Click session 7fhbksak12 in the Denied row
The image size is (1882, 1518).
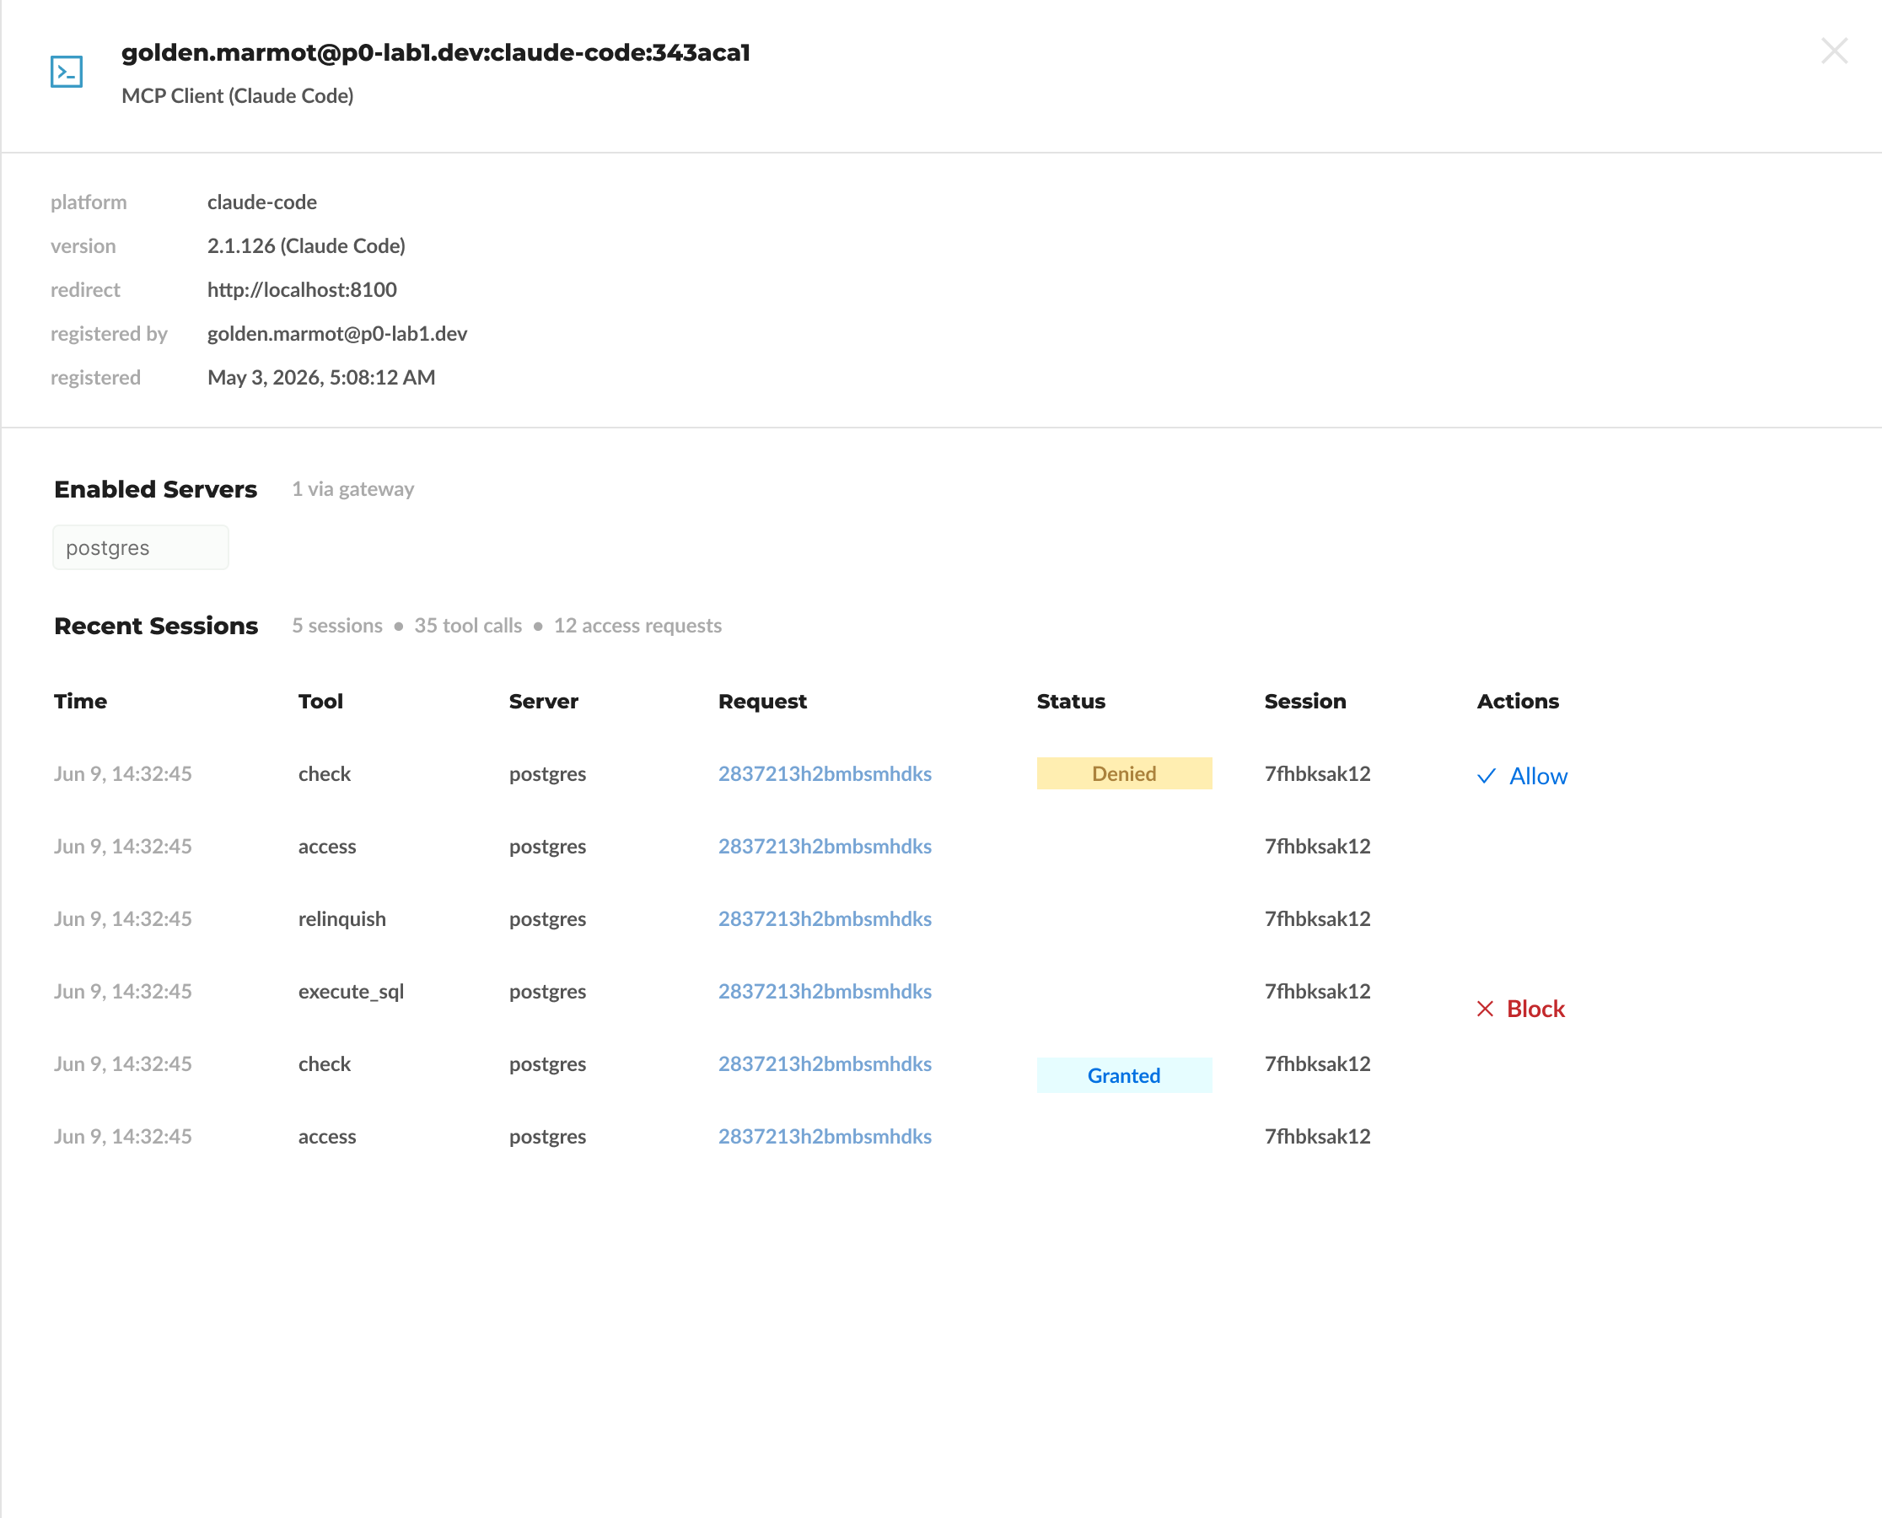pos(1317,774)
